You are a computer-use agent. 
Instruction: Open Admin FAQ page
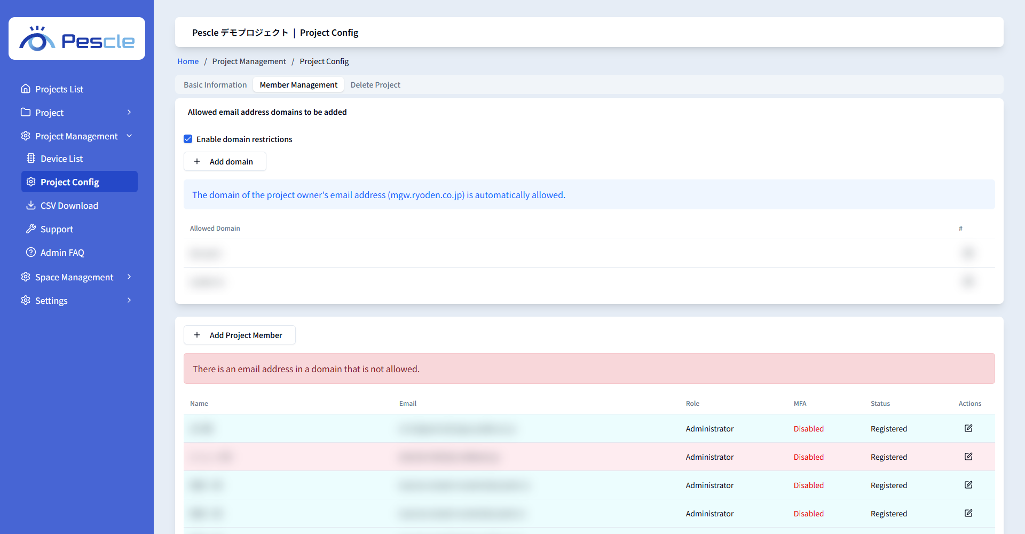80,253
